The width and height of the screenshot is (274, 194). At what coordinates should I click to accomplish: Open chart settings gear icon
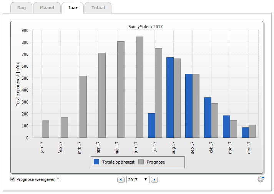261,179
